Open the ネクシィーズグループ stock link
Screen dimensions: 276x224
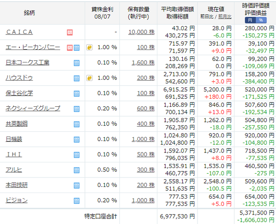point(33,109)
